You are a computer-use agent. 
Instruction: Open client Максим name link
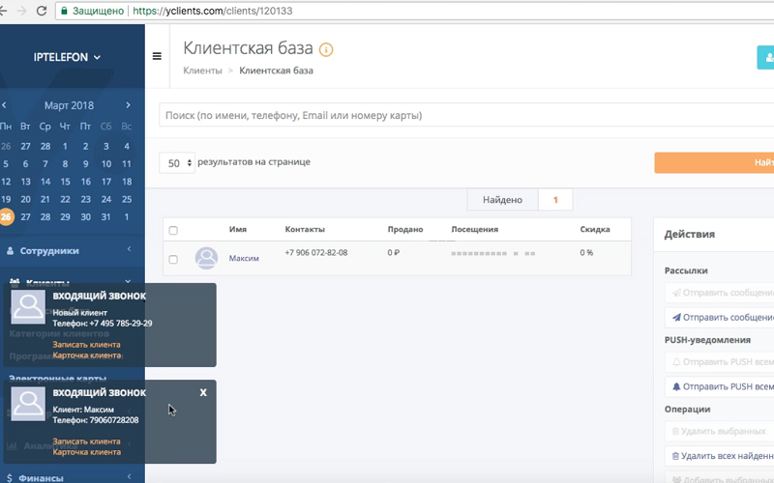click(x=244, y=258)
